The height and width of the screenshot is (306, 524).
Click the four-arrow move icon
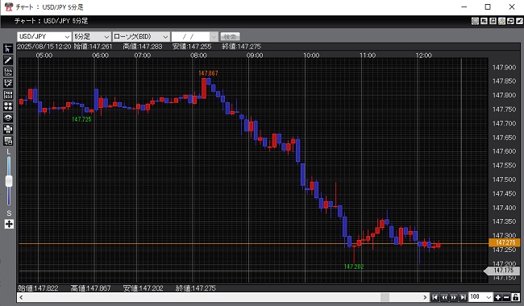[x=9, y=224]
